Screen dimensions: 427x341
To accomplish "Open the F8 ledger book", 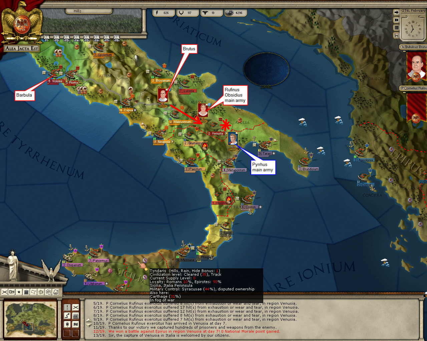I will pos(117,38).
